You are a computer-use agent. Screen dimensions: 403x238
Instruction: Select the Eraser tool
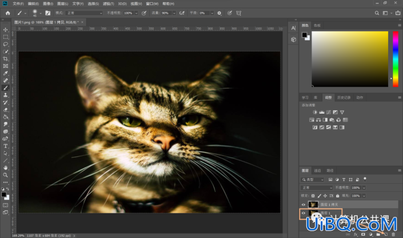[x=5, y=110]
